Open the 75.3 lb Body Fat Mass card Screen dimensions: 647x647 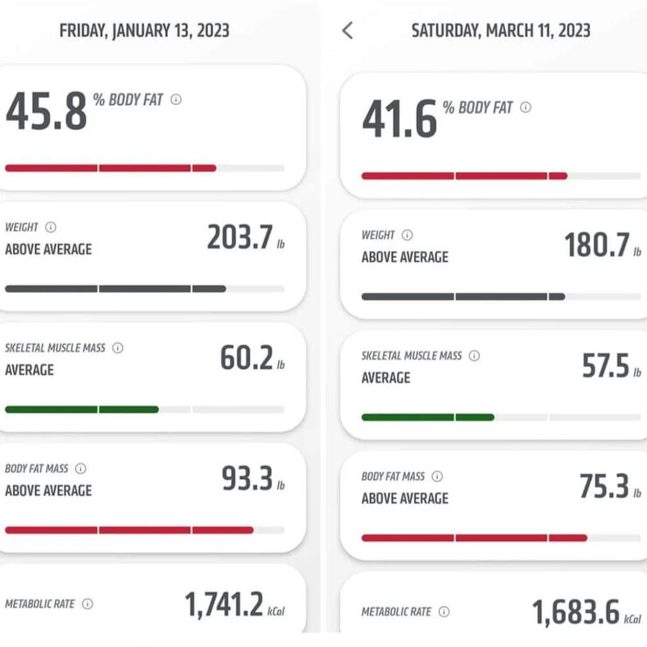[493, 505]
